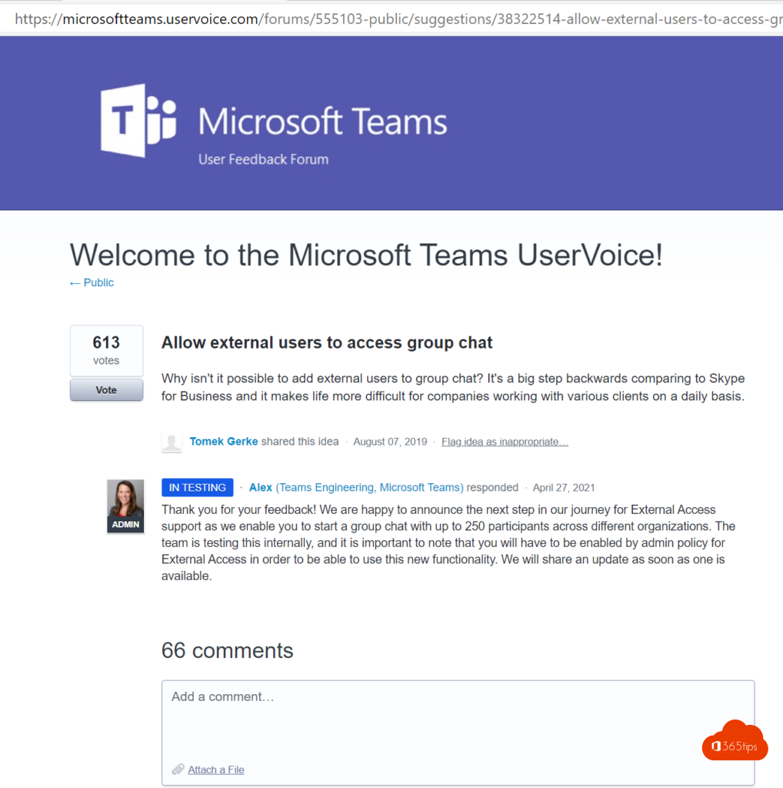783x788 pixels.
Task: Click the Microsoft Teams header title text
Action: (x=322, y=122)
